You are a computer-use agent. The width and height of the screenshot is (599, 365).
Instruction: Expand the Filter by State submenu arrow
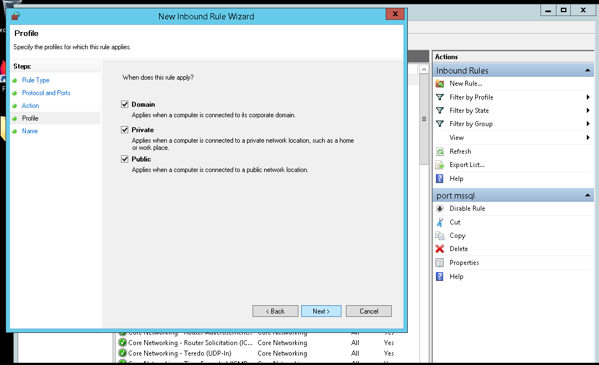[x=588, y=111]
